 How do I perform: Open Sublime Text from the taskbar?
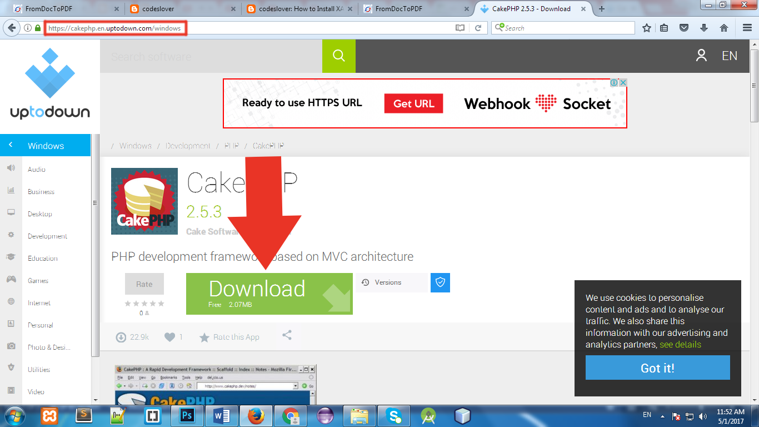click(84, 416)
